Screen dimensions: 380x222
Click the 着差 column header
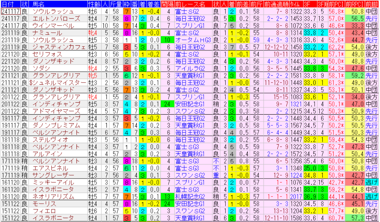[153, 4]
